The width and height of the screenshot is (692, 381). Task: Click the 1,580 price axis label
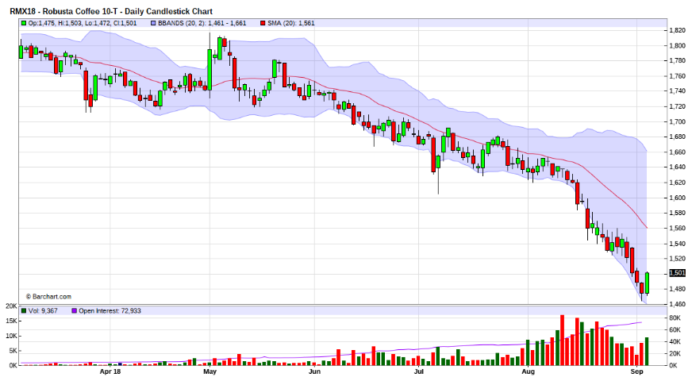[678, 213]
